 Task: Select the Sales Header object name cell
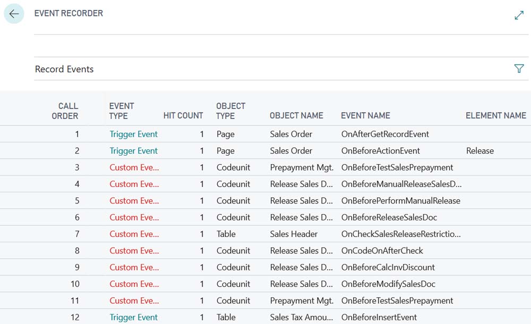pos(294,234)
